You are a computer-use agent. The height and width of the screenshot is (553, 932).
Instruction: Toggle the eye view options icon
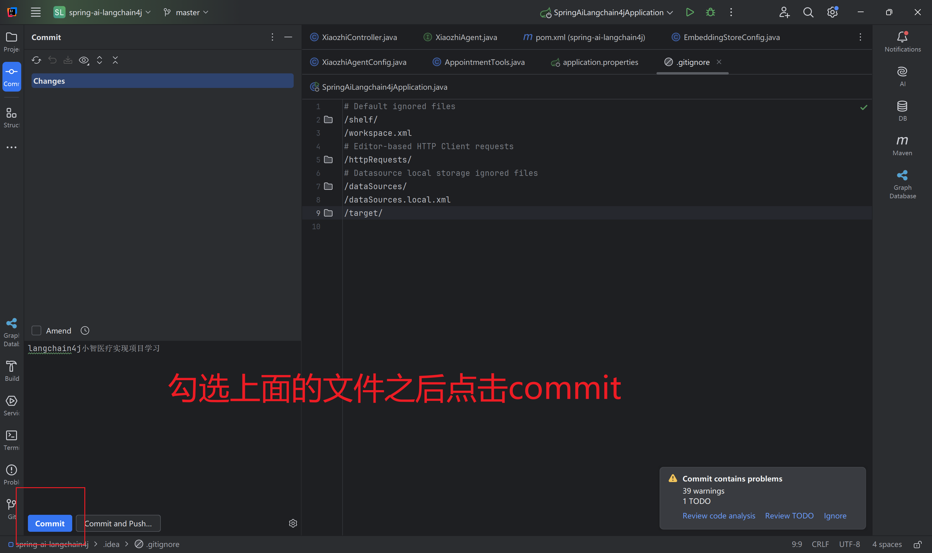pos(84,60)
